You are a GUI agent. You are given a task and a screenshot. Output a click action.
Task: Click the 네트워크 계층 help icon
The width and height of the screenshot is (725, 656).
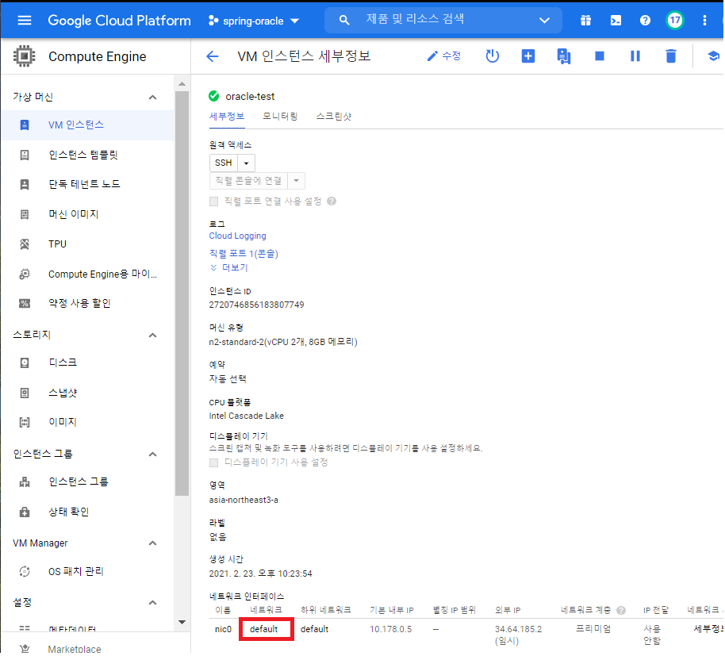click(621, 610)
